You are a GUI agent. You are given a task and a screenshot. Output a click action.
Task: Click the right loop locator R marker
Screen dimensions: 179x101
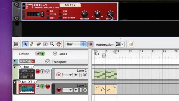pos(115,52)
